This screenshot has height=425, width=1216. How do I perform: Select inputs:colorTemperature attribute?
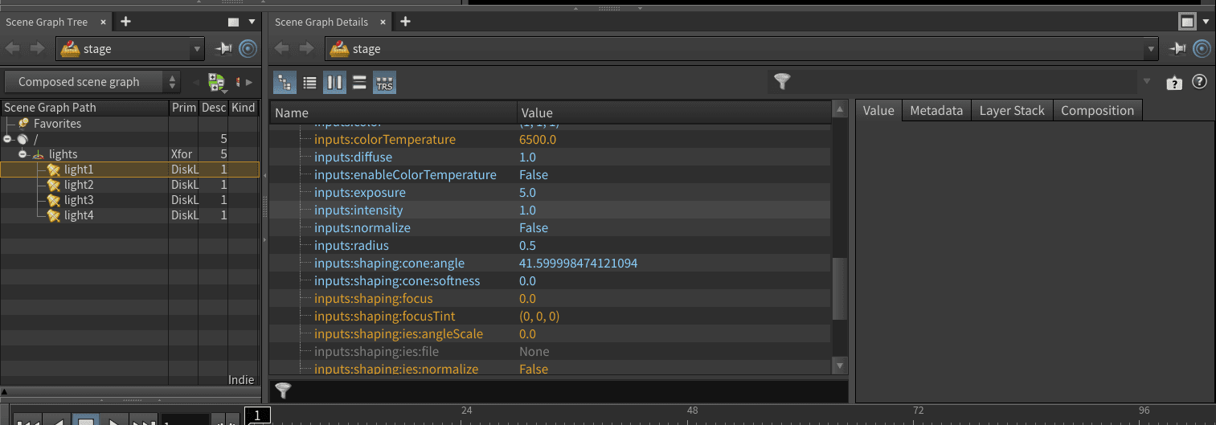pos(385,140)
